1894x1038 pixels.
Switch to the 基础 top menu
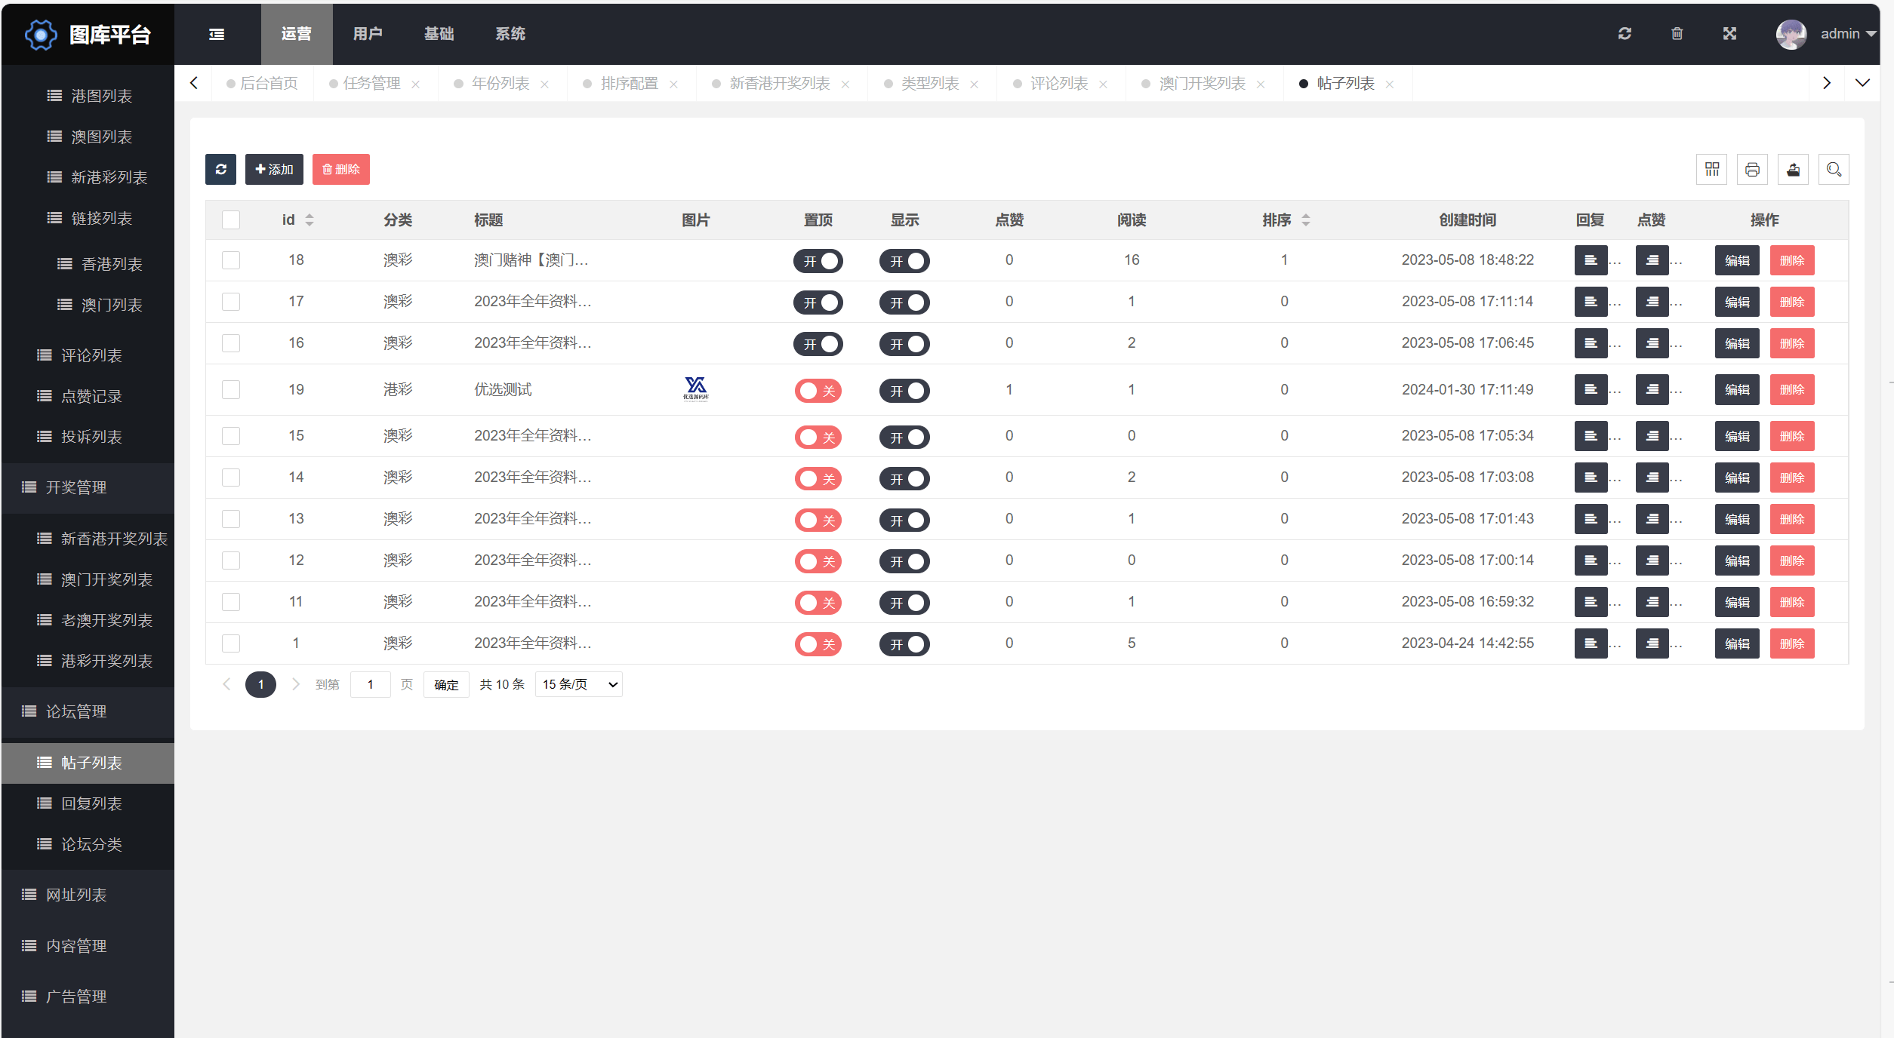439,34
